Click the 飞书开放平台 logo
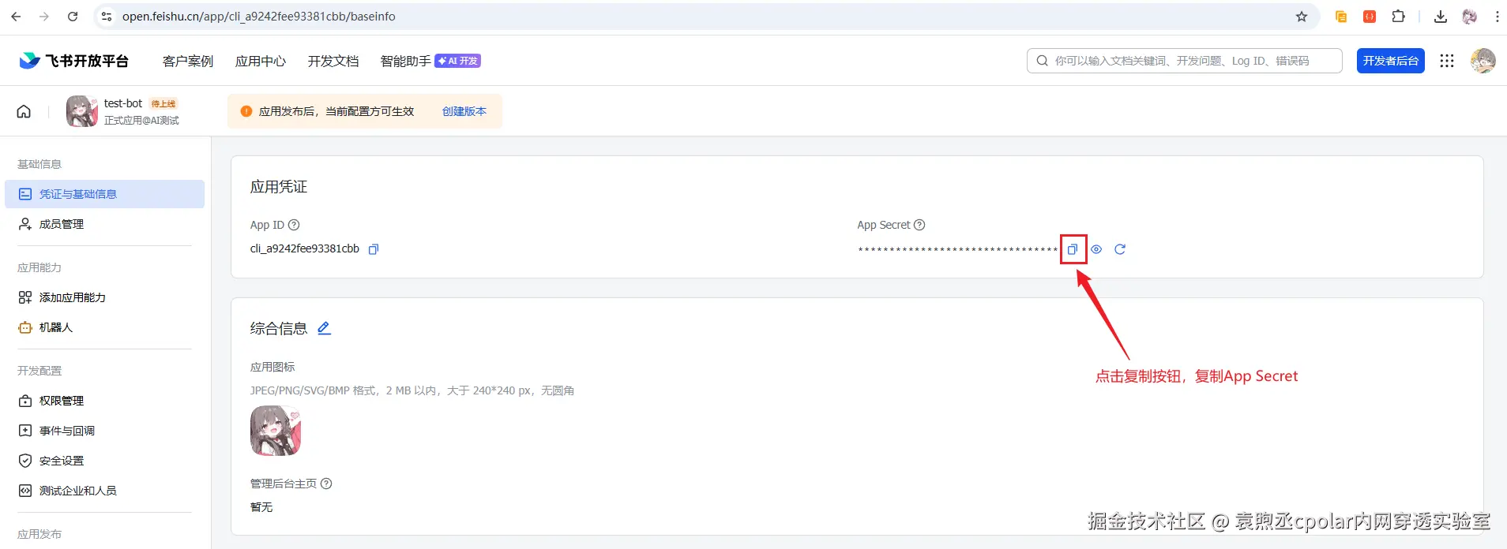Screen dimensions: 1507x549 pos(73,61)
